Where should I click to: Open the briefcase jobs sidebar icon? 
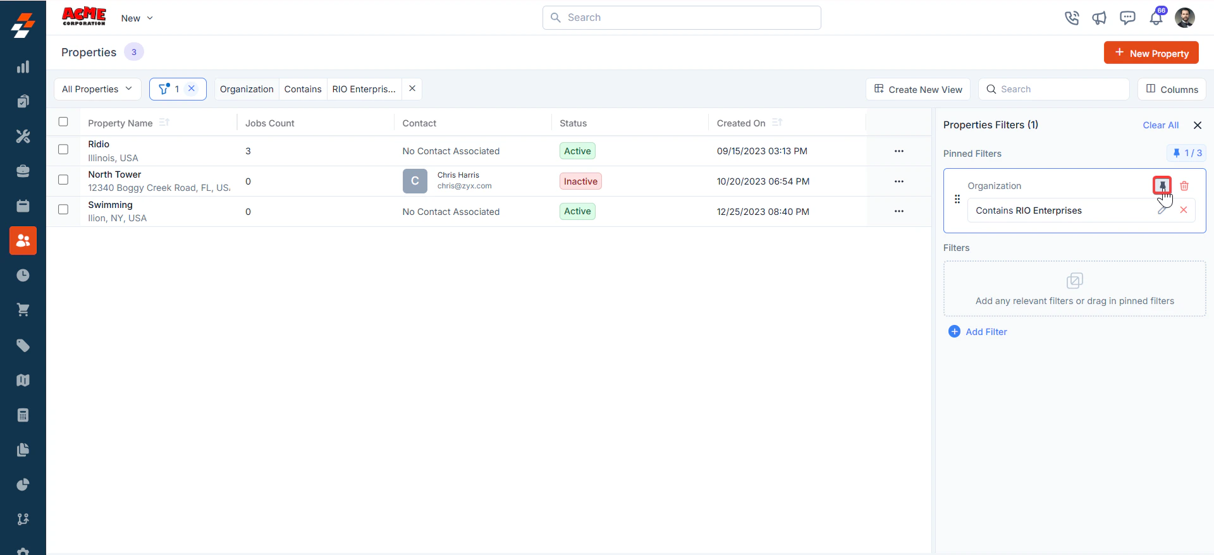click(x=23, y=171)
